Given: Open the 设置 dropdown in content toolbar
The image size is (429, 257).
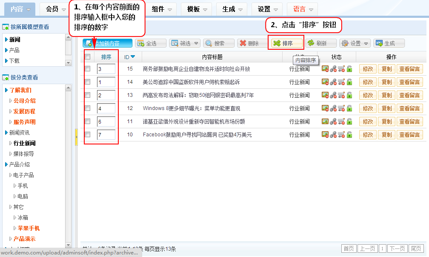Looking at the screenshot, I should click(x=355, y=43).
